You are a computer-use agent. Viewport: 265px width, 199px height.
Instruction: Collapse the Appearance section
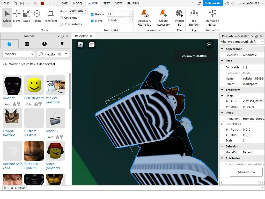222,49
